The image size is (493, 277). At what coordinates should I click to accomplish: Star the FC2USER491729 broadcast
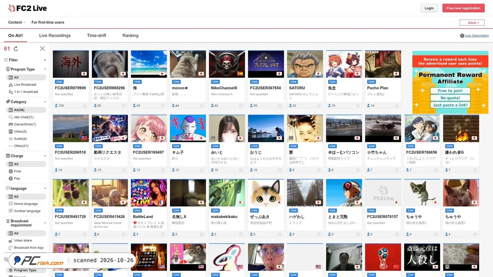[85, 234]
